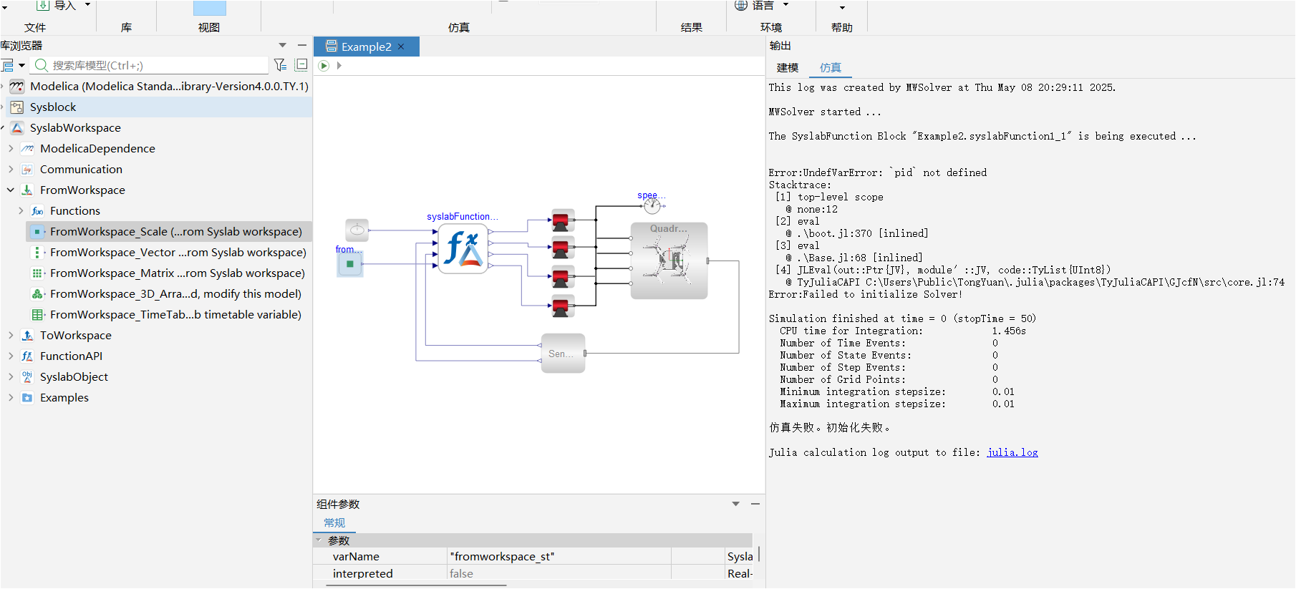
Task: Collapse the 参数 section in component parameters
Action: (x=319, y=540)
